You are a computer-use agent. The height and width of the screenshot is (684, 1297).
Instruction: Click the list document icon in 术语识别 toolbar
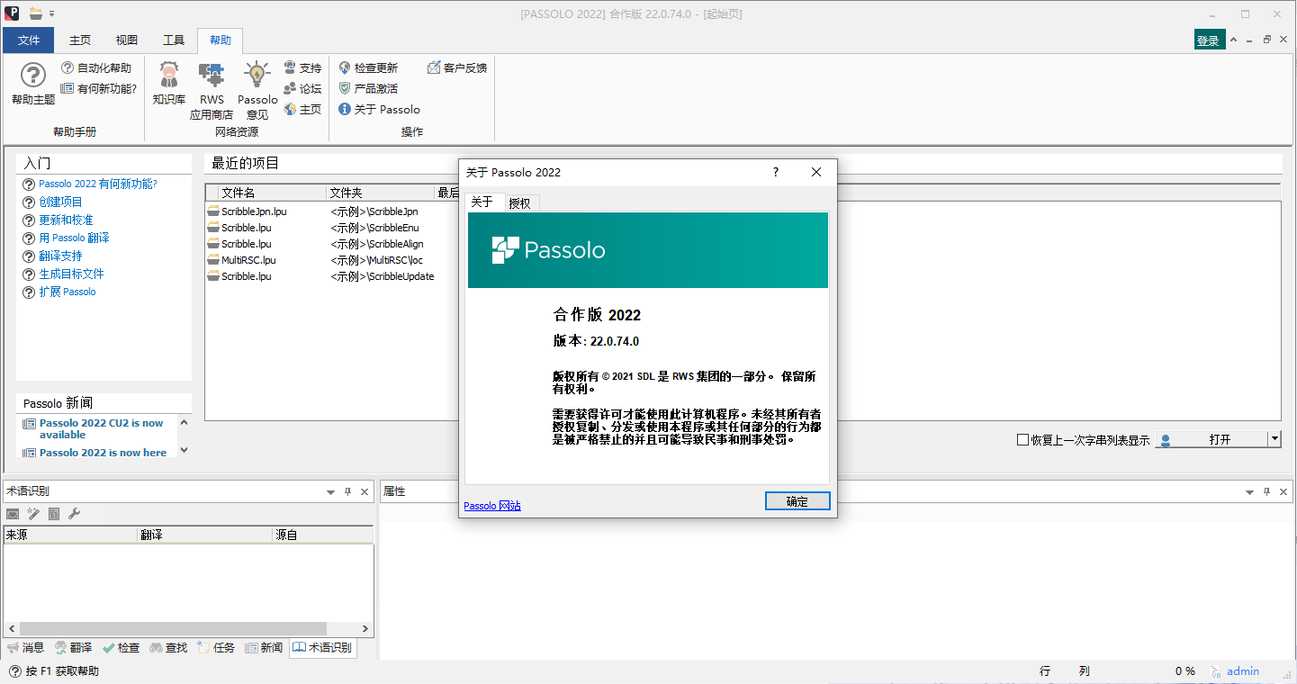click(54, 513)
